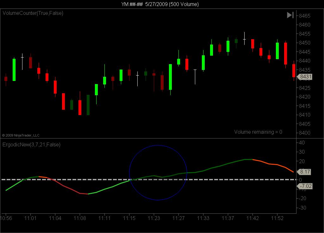Click the 11:01 time axis label
Image resolution: width=324 pixels, height=233 pixels.
click(30, 218)
